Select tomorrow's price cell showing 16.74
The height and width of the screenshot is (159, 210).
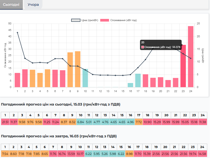63,154
